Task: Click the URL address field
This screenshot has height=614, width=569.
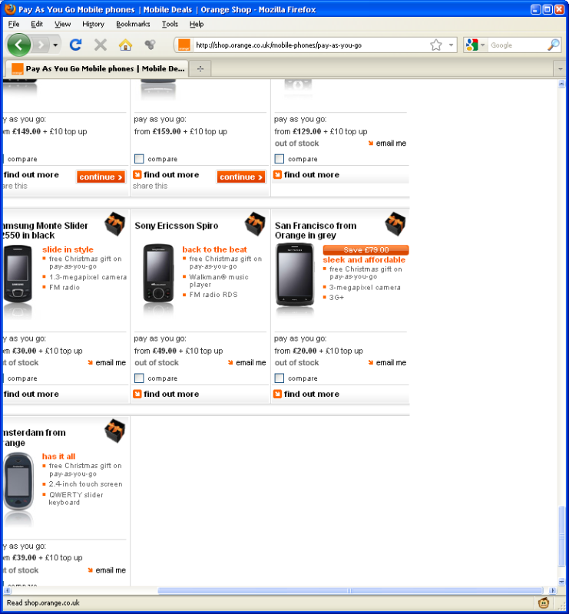Action: point(309,45)
